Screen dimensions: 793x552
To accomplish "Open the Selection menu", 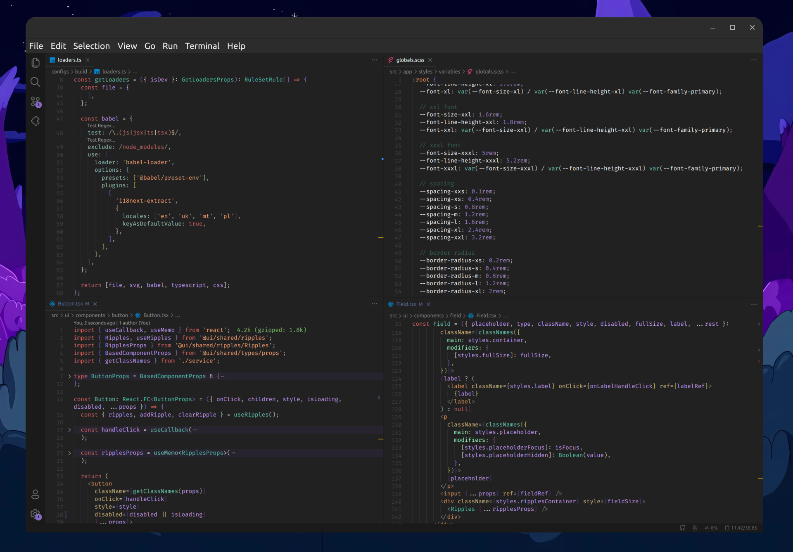I will pyautogui.click(x=91, y=46).
